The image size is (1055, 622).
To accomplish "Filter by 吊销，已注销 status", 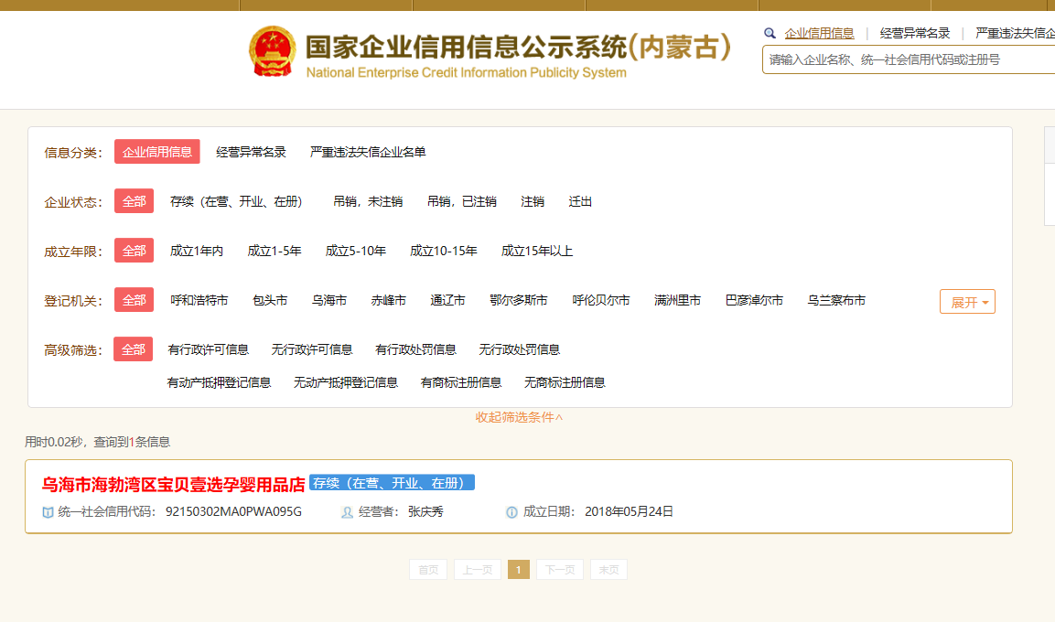I will pyautogui.click(x=461, y=202).
